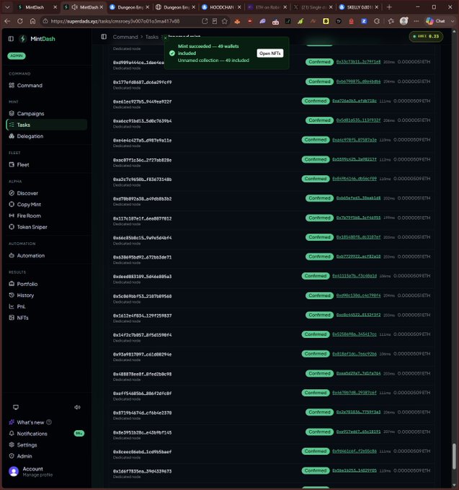Switch to the SKELLY browser tab
The height and width of the screenshot is (490, 459).
tap(360, 7)
